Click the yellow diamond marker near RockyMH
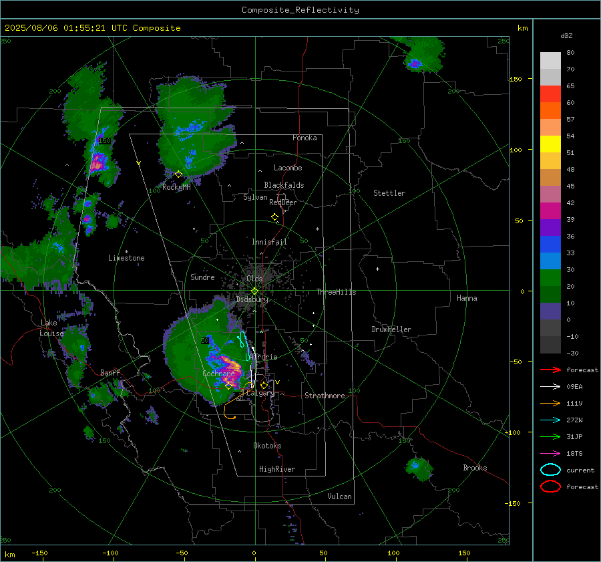 pyautogui.click(x=178, y=174)
